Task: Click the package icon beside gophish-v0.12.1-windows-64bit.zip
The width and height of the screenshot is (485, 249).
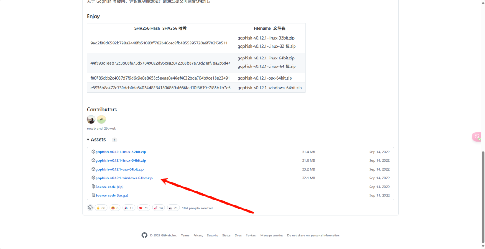Action: 93,178
